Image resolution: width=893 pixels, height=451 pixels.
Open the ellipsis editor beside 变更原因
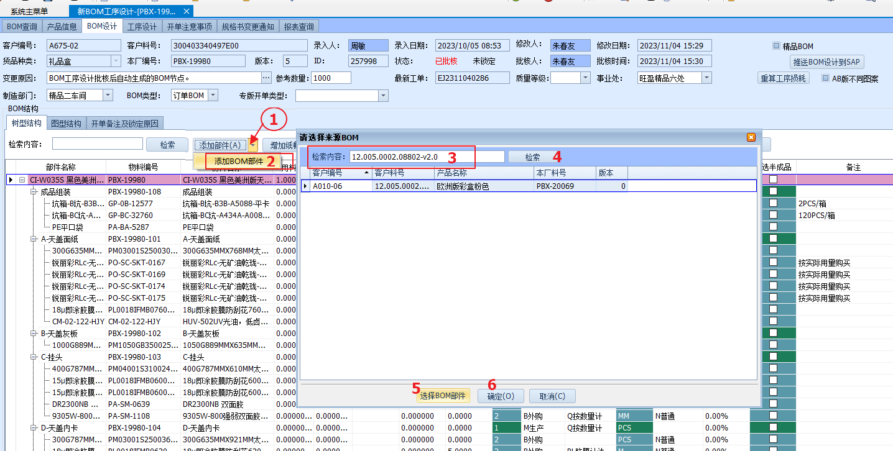point(266,78)
